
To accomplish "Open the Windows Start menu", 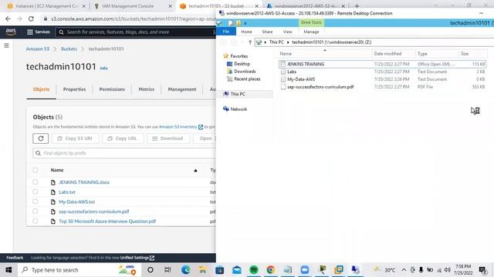I will [8, 270].
